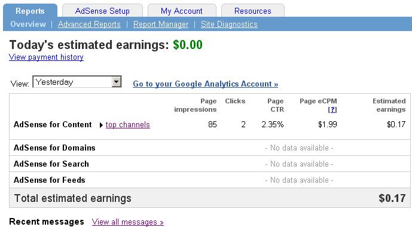View payment history link

(x=46, y=57)
